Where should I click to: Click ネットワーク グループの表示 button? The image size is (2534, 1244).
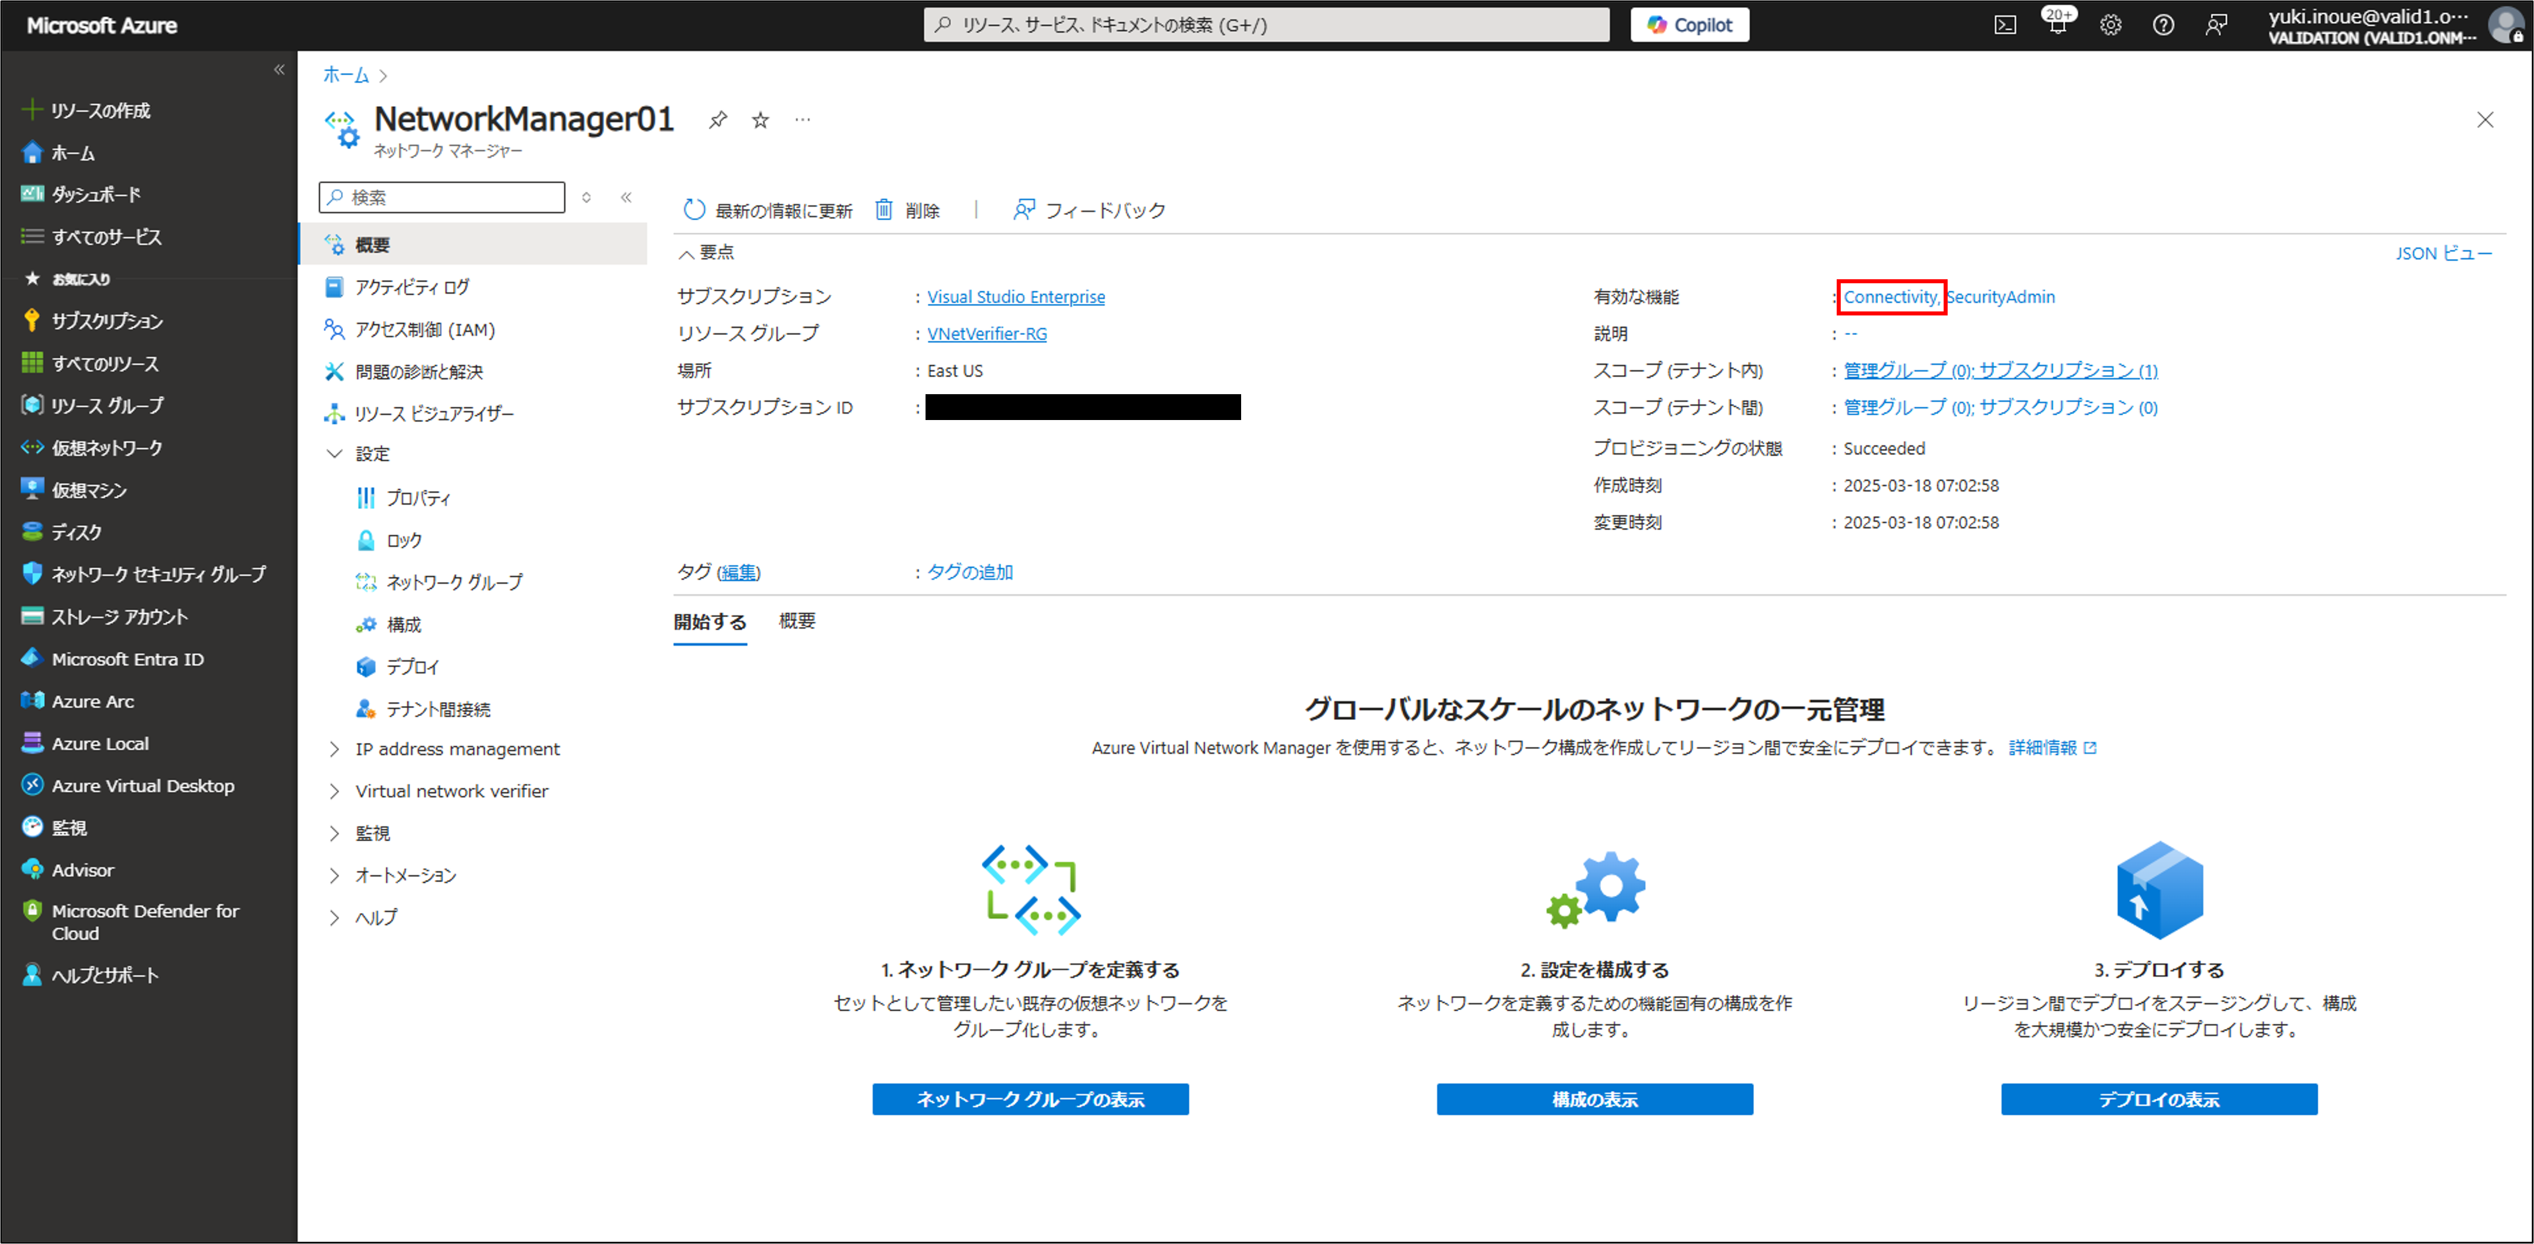(1030, 1099)
